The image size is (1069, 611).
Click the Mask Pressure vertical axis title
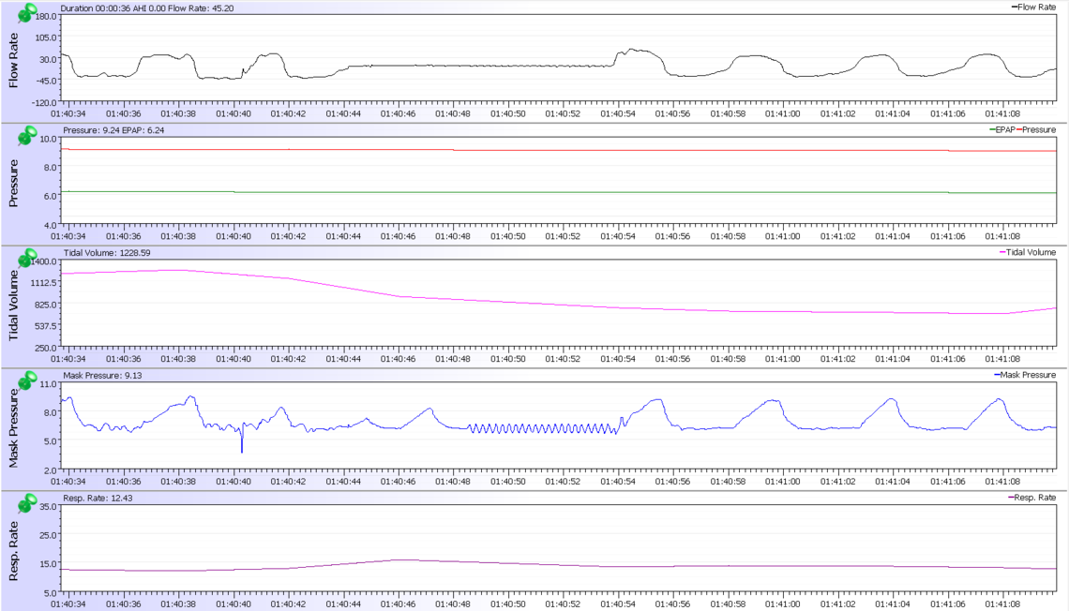tap(13, 427)
